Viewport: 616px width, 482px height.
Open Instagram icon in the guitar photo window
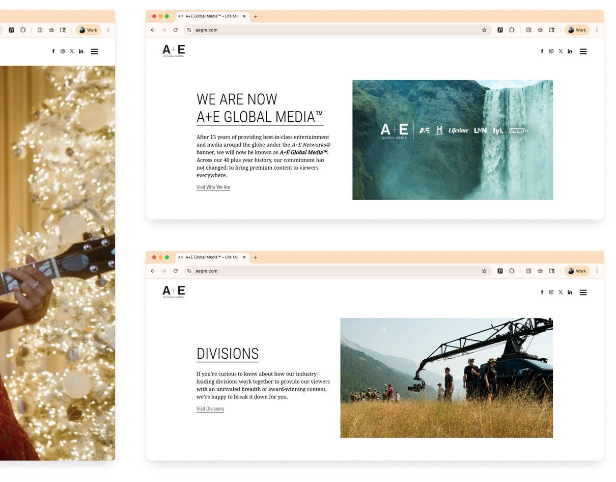[63, 51]
